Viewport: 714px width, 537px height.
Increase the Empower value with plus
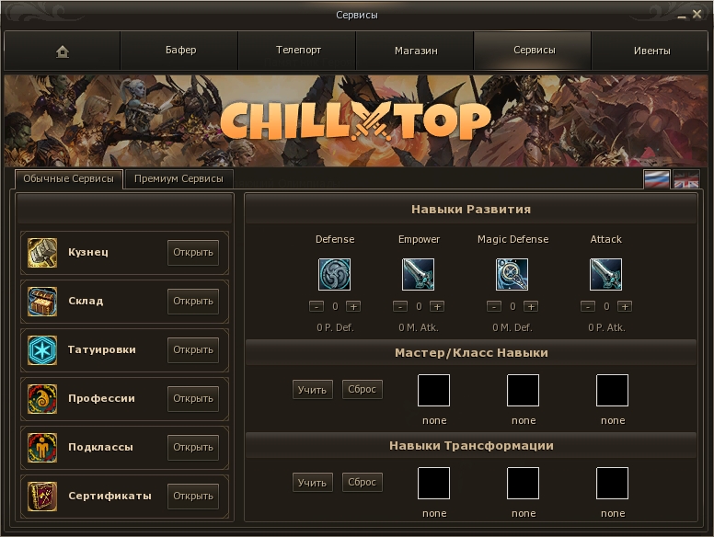(x=437, y=306)
